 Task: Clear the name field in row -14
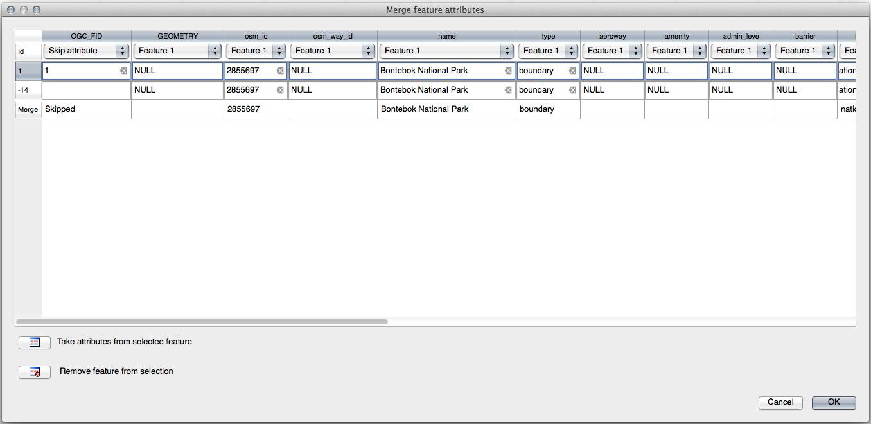pos(507,89)
